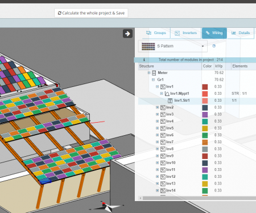
Task: Click the Inv5 inverter icon
Action: (x=163, y=128)
